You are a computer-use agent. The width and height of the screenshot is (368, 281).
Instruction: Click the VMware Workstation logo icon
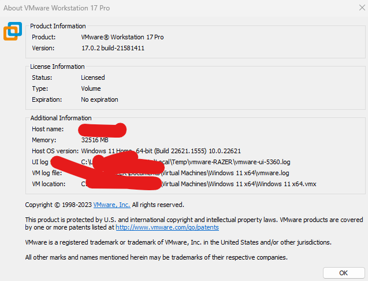coord(13,31)
